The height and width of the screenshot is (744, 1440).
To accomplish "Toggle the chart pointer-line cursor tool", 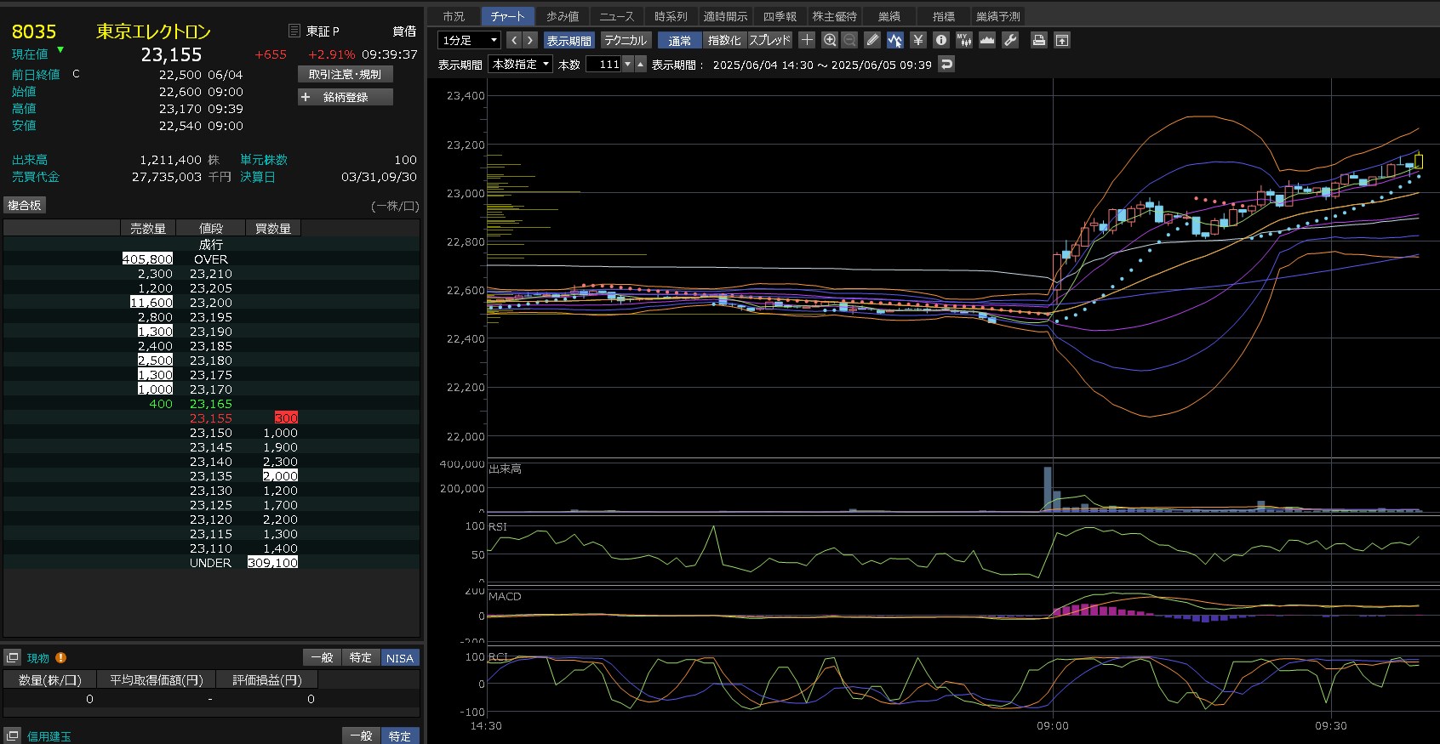I will tap(894, 40).
